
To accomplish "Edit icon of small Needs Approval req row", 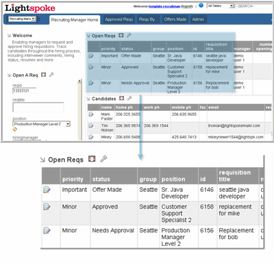I will click(x=91, y=83).
